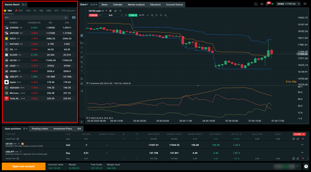This screenshot has height=172, width=311.
Task: Duplicate position 763067607 copy icon
Action: [294, 139]
